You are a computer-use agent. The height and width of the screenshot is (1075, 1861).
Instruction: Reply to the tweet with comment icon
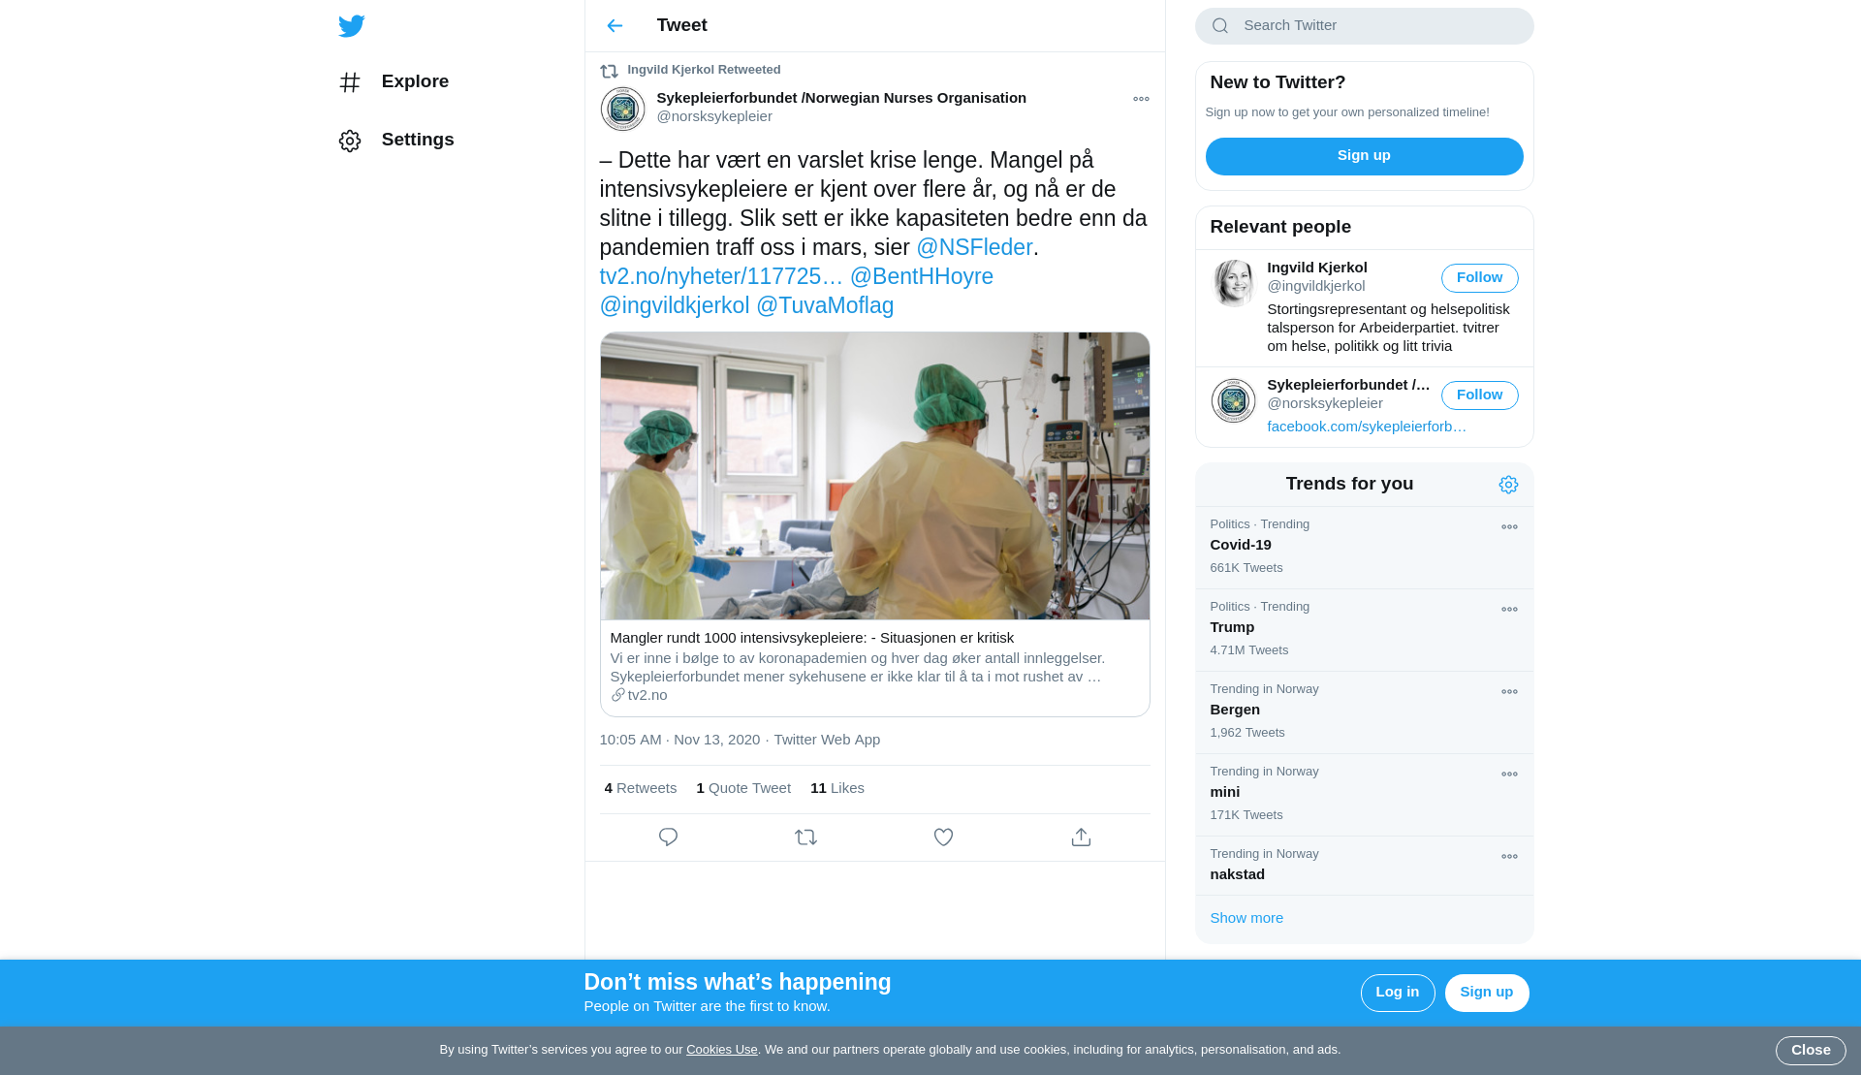[x=668, y=838]
